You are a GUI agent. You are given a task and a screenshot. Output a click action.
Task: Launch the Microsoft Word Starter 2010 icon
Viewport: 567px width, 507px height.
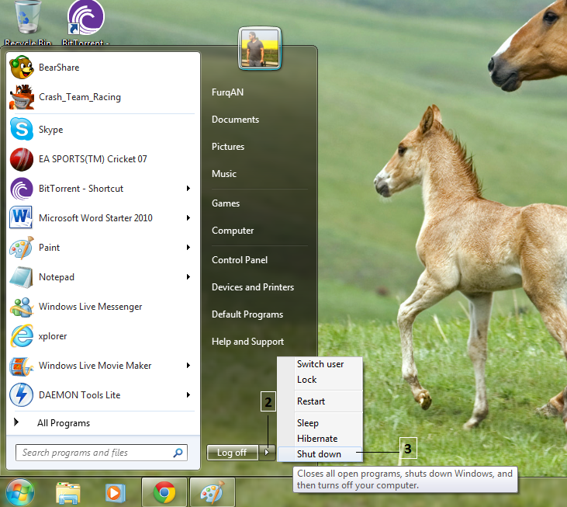(x=21, y=217)
